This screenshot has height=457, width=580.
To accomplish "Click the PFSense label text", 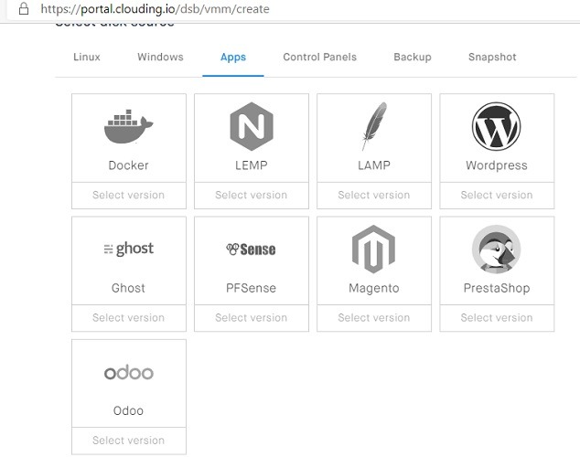I will pyautogui.click(x=252, y=288).
